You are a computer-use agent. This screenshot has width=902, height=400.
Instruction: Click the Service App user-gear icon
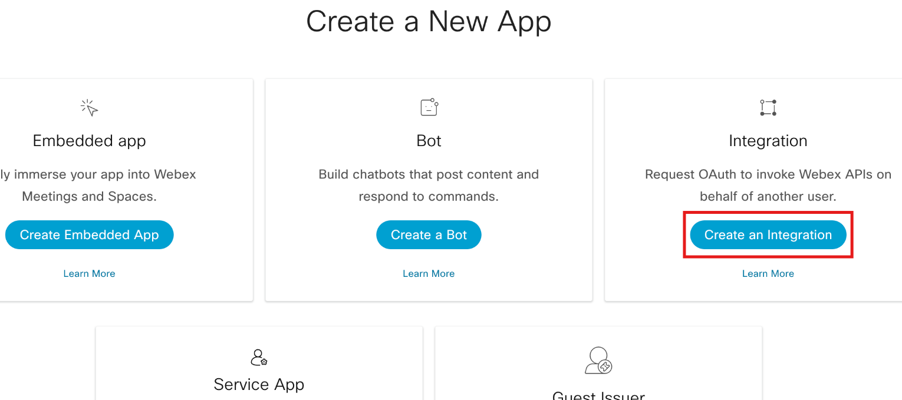pyautogui.click(x=259, y=357)
